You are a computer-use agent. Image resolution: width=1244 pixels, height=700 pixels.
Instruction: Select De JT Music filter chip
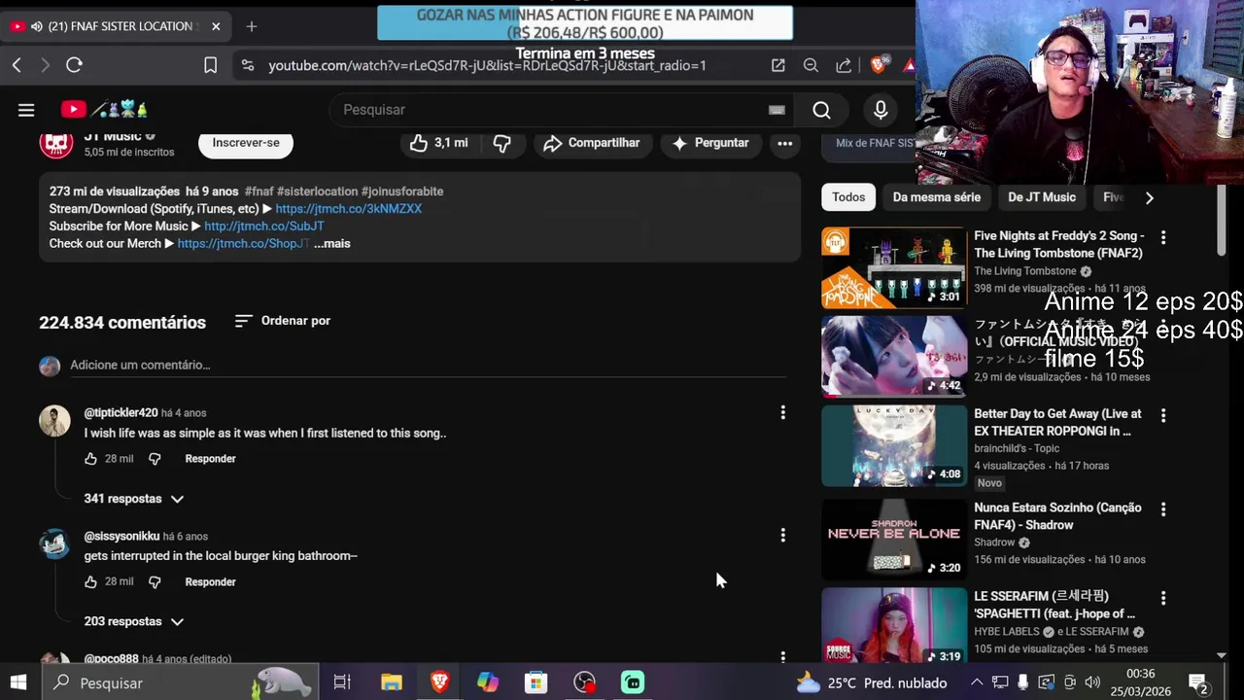tap(1042, 197)
